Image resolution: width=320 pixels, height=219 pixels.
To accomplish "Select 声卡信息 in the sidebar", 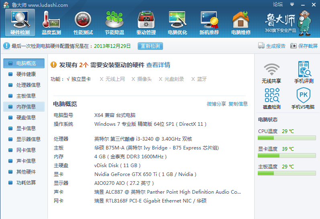I will click(x=24, y=161).
